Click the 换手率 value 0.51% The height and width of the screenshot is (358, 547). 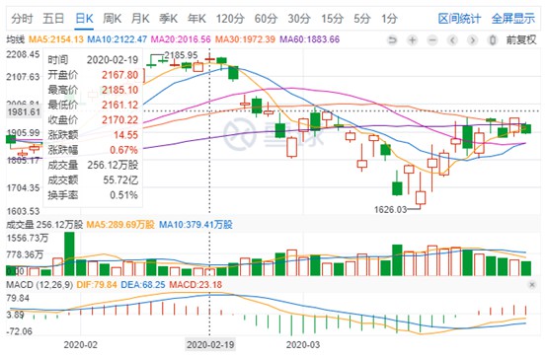point(123,195)
